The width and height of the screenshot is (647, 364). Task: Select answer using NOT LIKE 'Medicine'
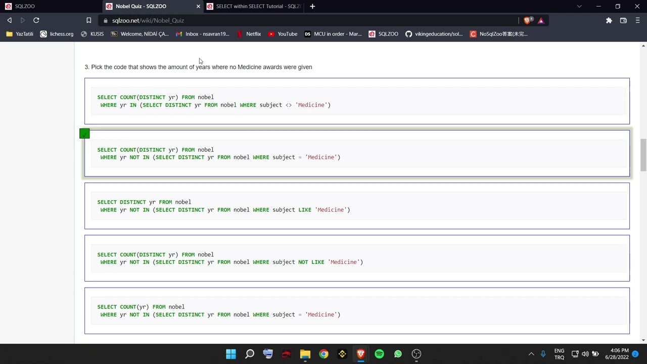coord(357,258)
